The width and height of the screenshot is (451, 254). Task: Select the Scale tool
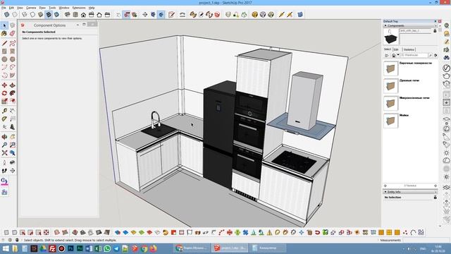[x=4, y=101]
